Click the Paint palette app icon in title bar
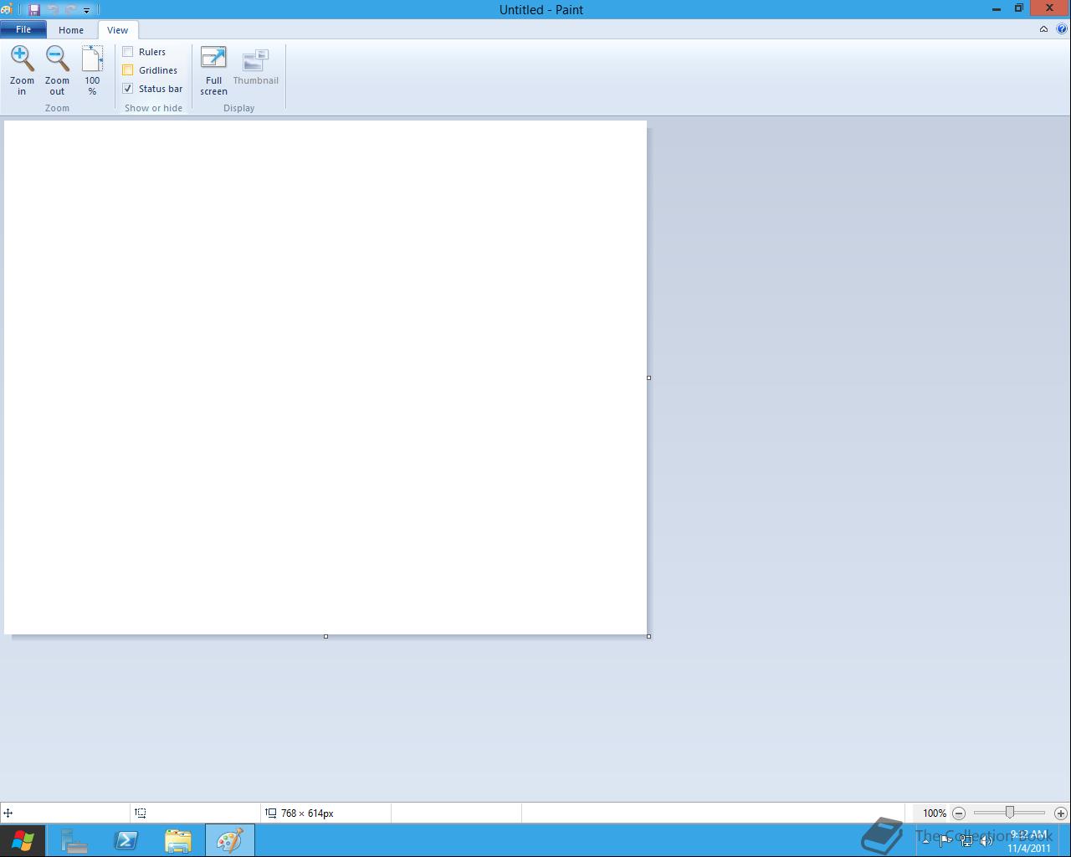This screenshot has height=857, width=1071. (7, 10)
